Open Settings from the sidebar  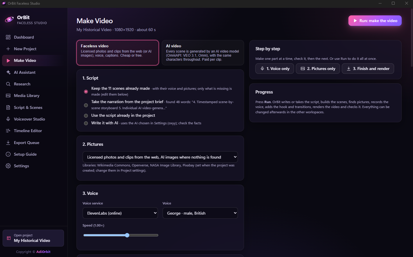point(34,166)
